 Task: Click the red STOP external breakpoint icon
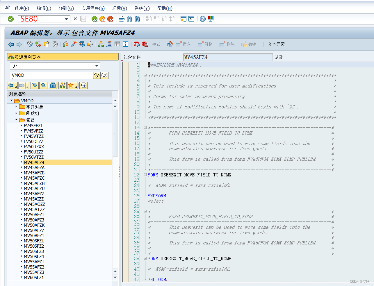point(145,44)
